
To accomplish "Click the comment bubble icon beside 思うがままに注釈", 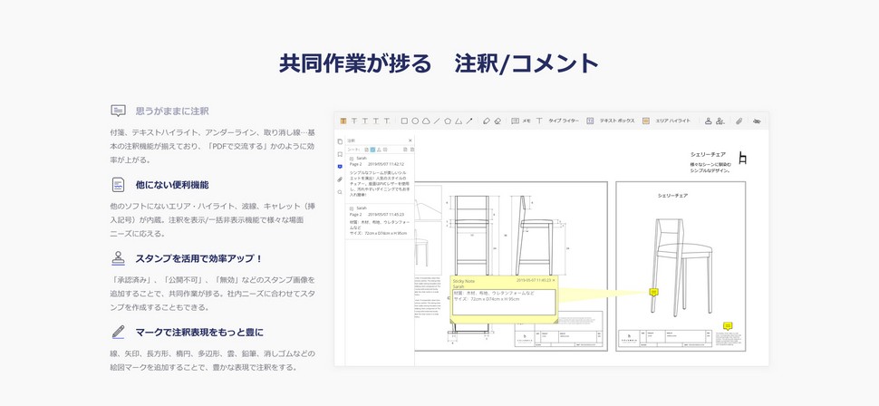I will [x=119, y=111].
